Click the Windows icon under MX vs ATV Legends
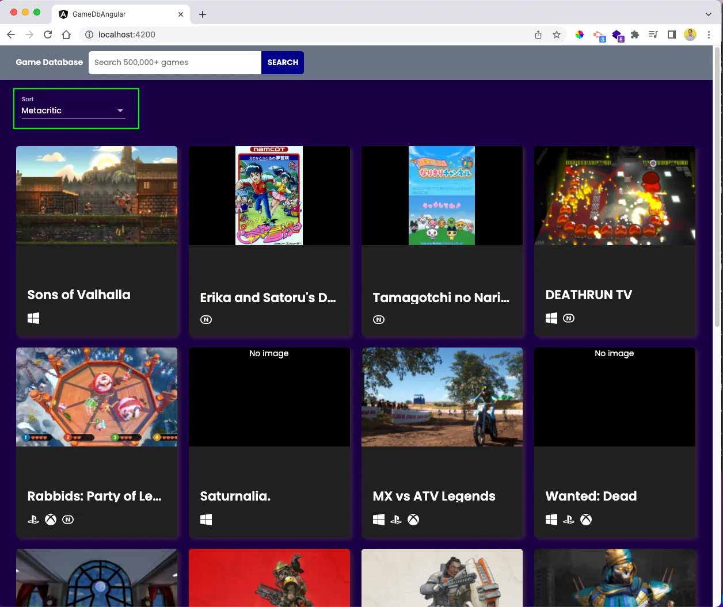 click(379, 520)
